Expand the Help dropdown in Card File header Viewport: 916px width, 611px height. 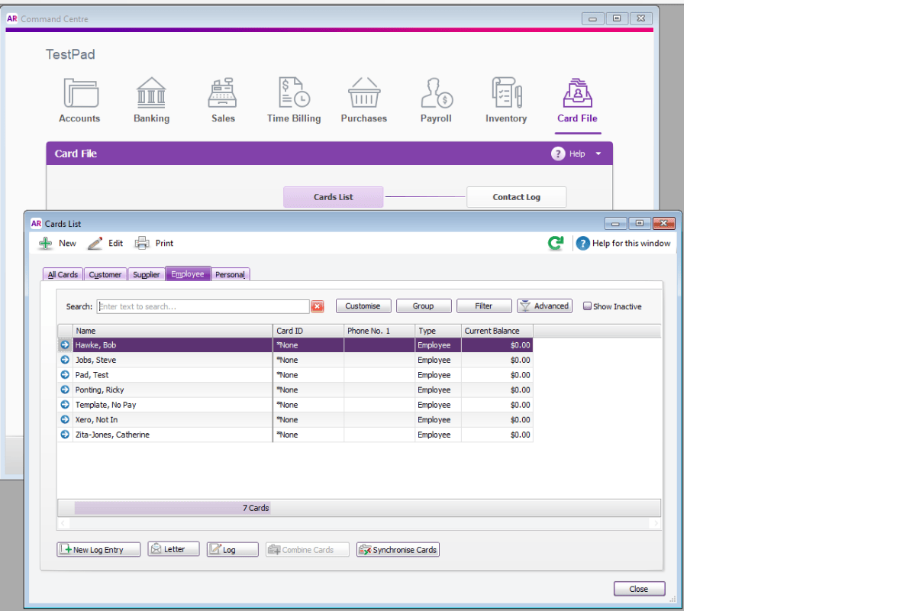(599, 153)
